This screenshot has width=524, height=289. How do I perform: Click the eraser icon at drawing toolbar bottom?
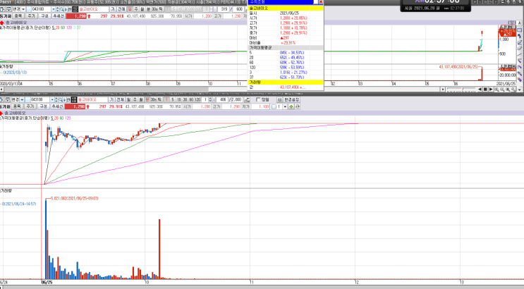pos(519,80)
